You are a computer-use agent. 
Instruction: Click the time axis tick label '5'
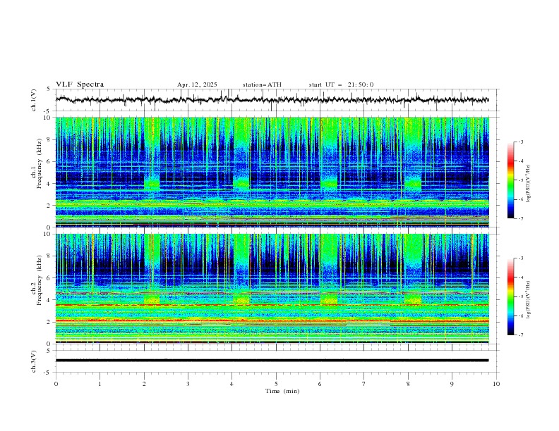(276, 384)
